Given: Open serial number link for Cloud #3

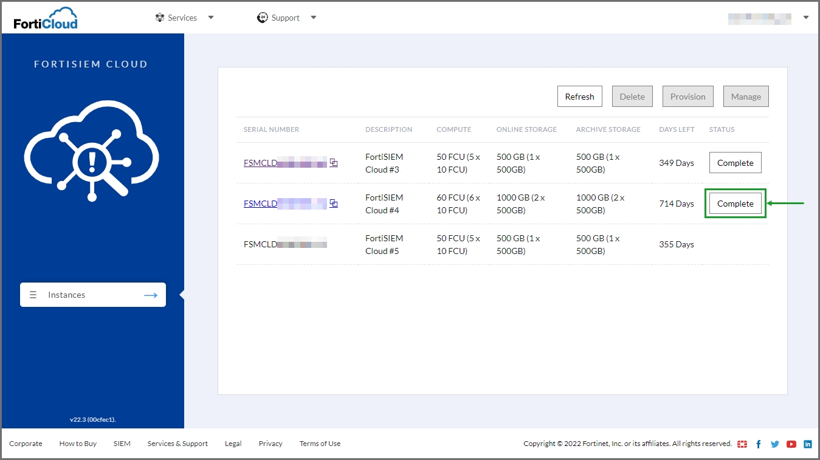Looking at the screenshot, I should [285, 163].
